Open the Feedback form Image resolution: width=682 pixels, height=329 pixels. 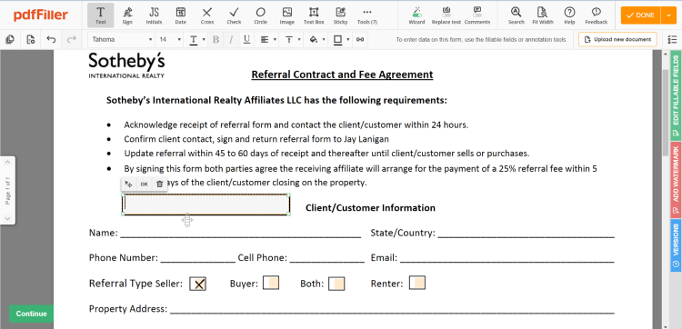pos(597,15)
